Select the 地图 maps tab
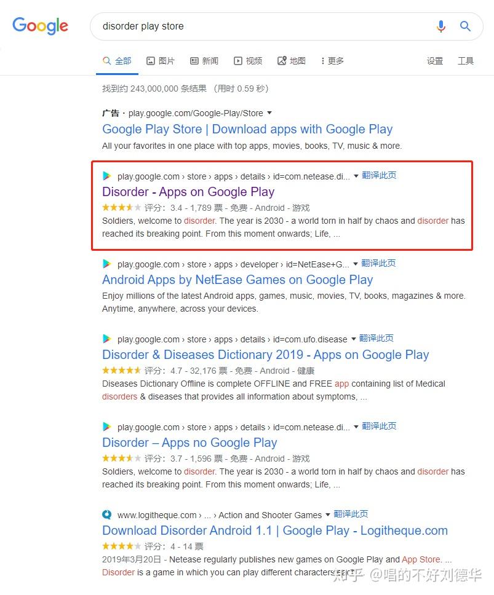Image resolution: width=494 pixels, height=595 pixels. pyautogui.click(x=292, y=61)
